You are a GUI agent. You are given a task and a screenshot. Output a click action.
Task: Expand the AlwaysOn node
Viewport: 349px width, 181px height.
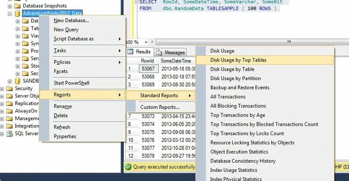click(x=2, y=112)
